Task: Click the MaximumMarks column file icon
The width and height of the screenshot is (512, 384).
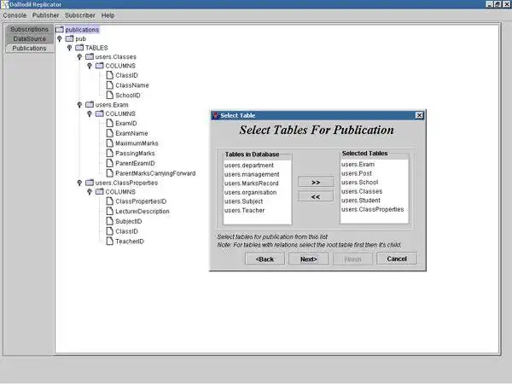Action: [110, 143]
